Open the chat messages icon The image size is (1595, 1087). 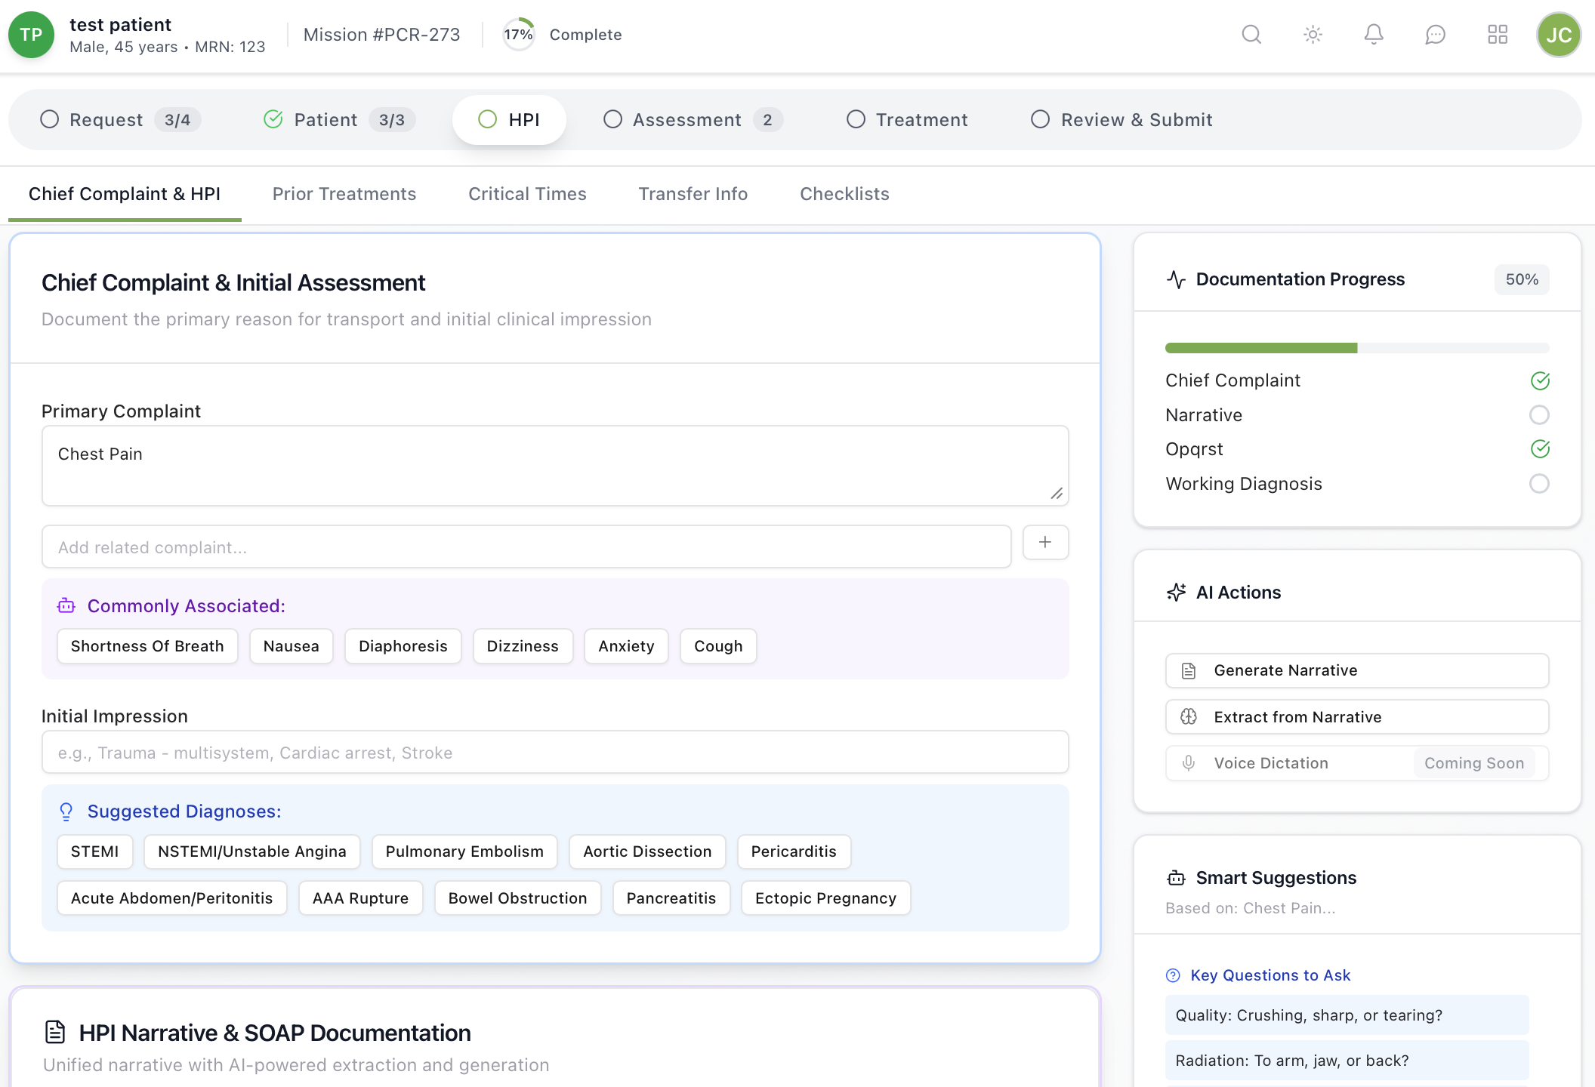1435,35
